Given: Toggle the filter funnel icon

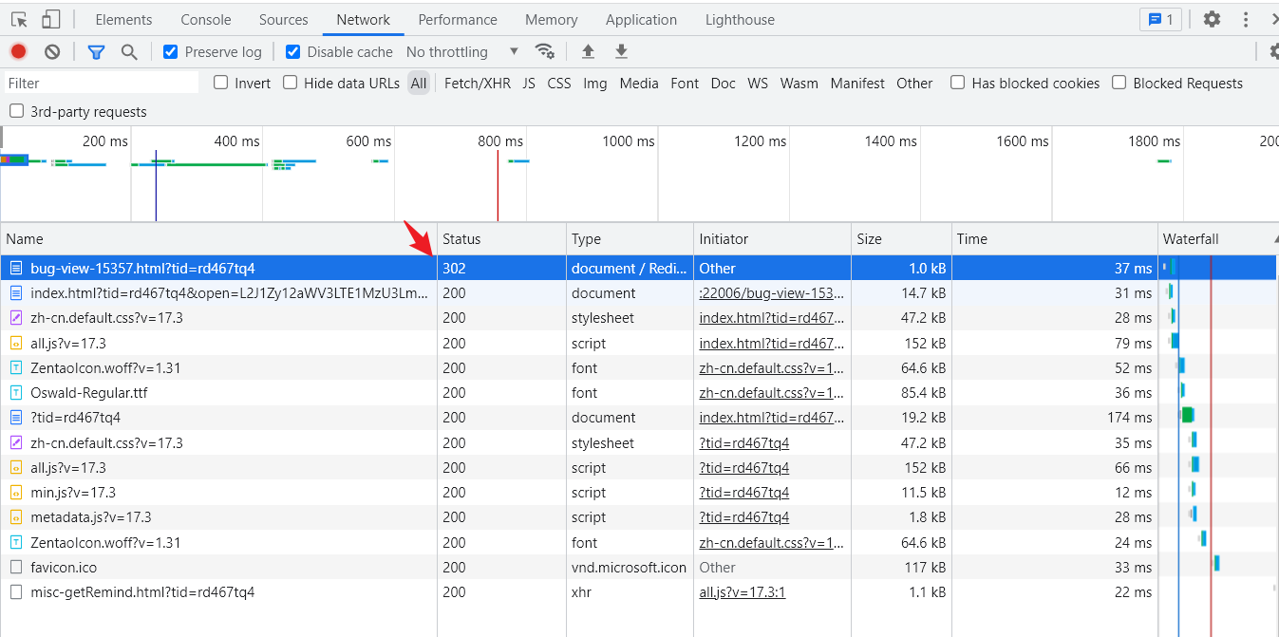Looking at the screenshot, I should [96, 52].
